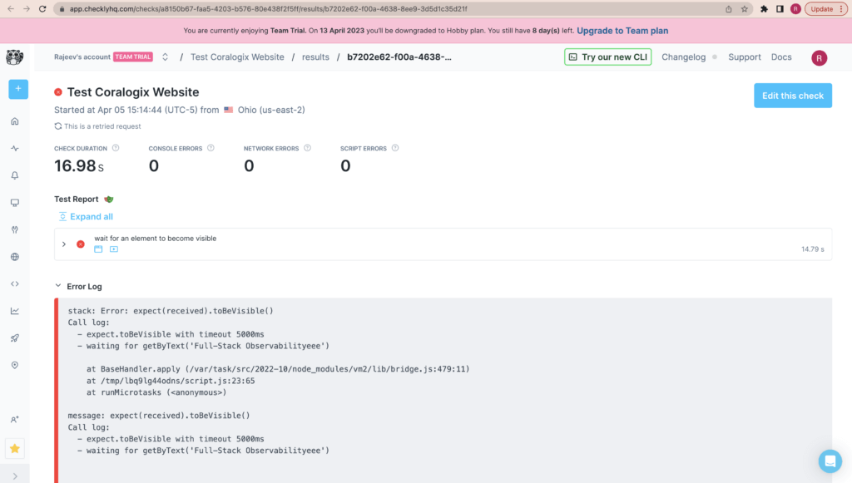Screen dimensions: 852x483
Task: Open the account switcher arrows
Action: [x=166, y=57]
